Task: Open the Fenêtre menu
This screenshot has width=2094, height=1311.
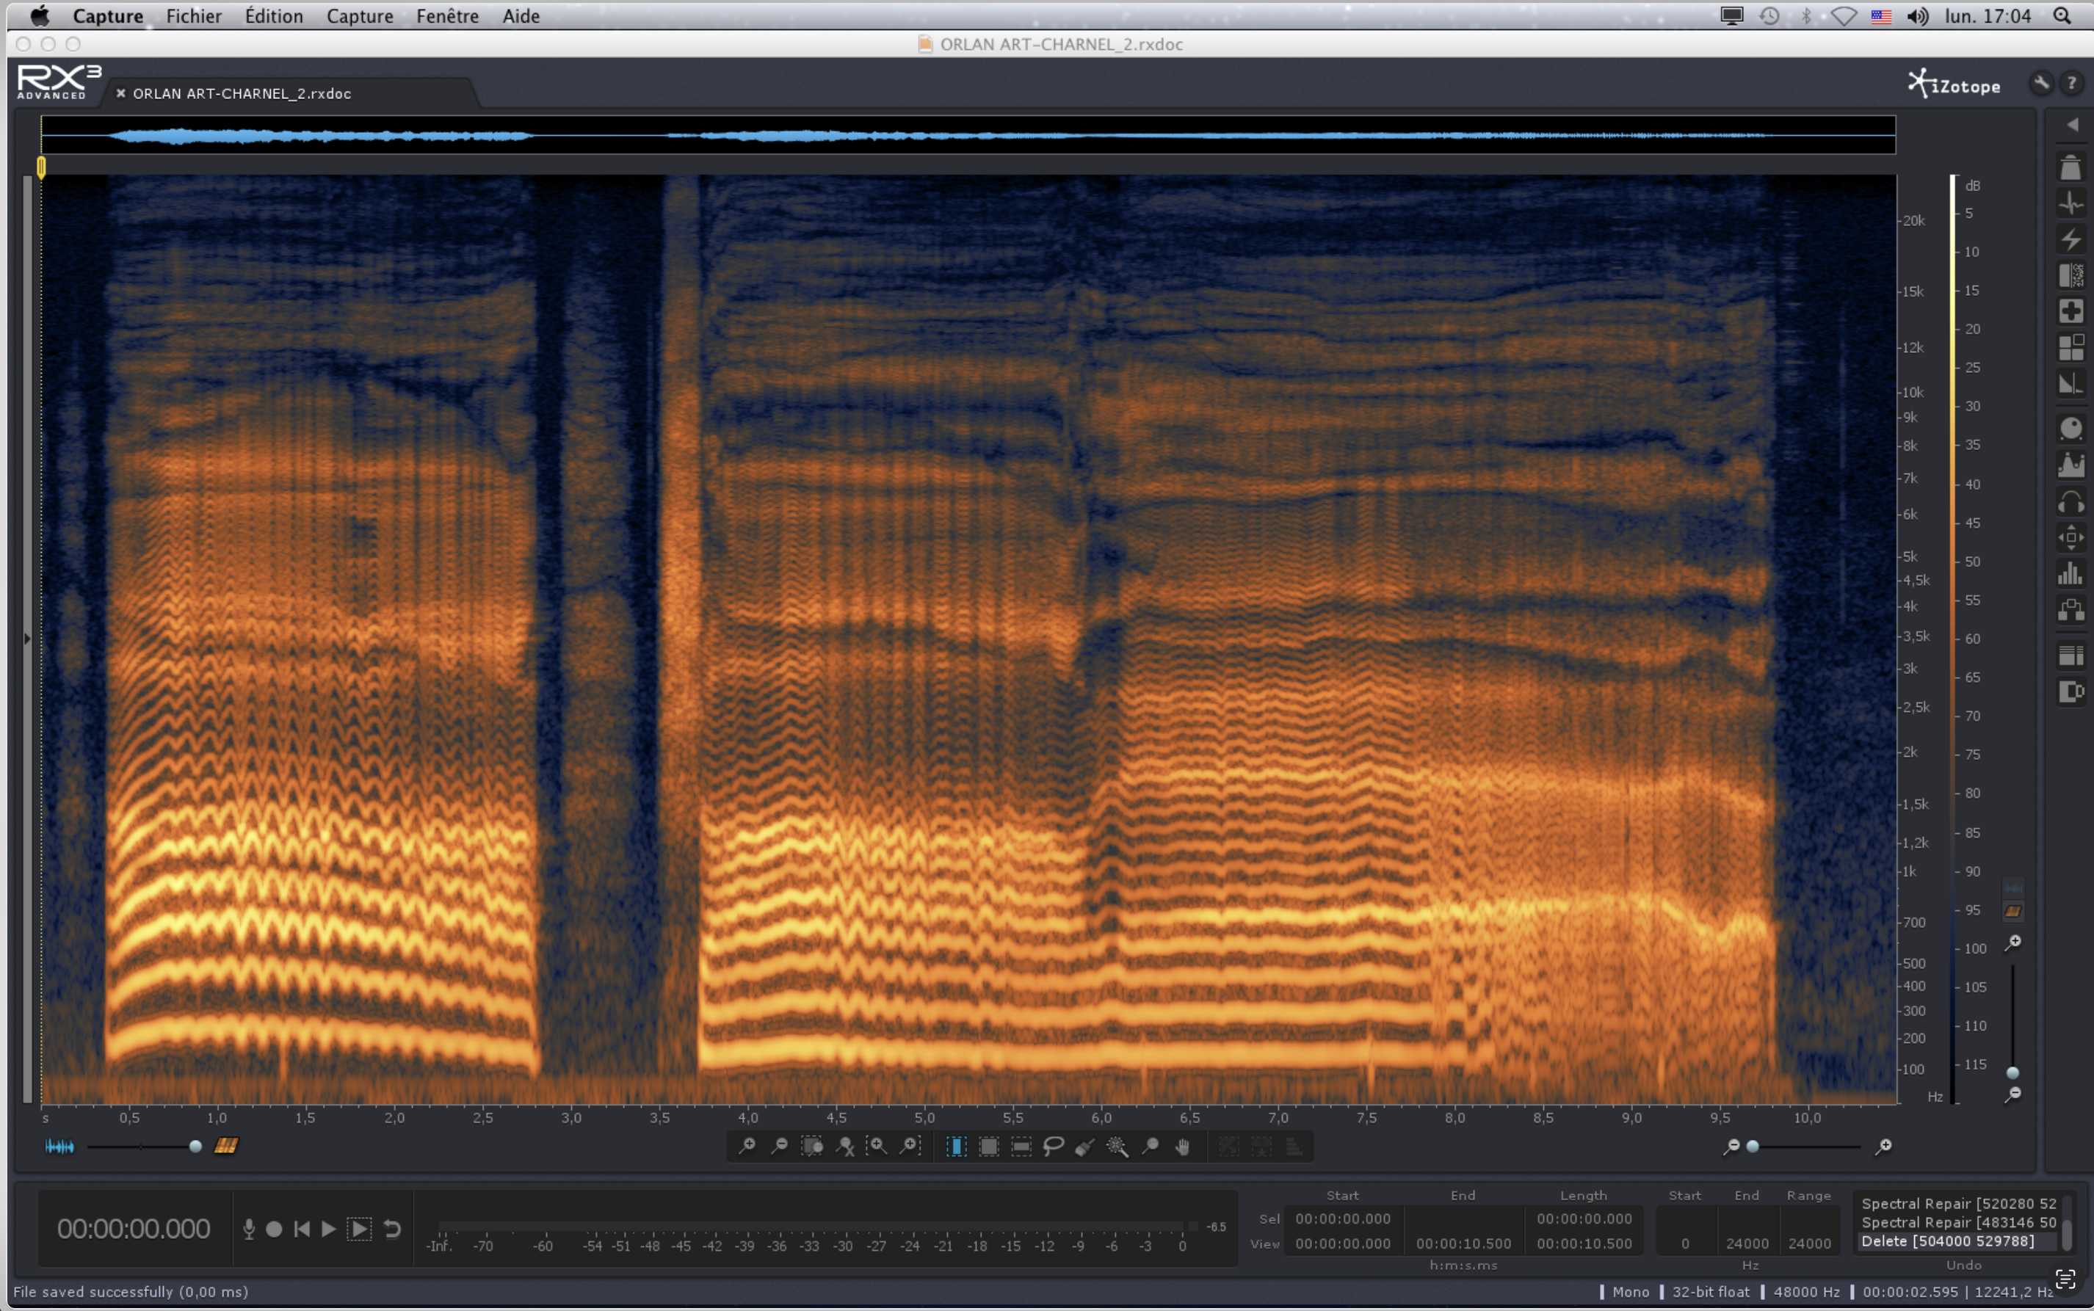Action: [x=446, y=15]
